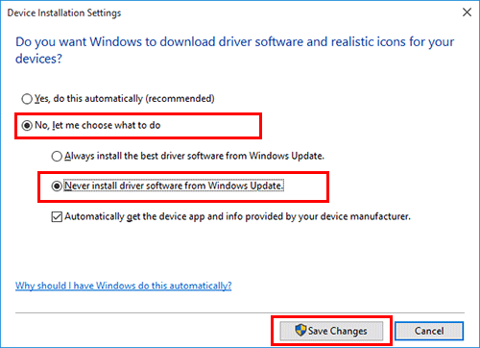
Task: Open the "Why should I have Windows do this automatically?" link
Action: [123, 286]
